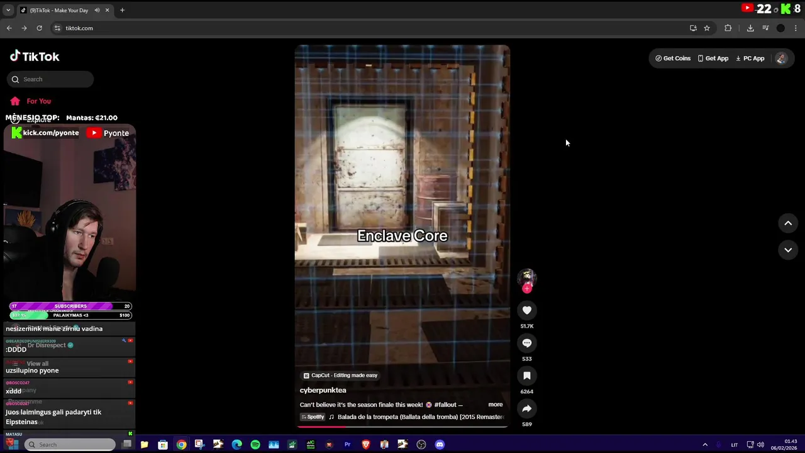The width and height of the screenshot is (805, 453).
Task: Go back in browser history
Action: pyautogui.click(x=9, y=28)
